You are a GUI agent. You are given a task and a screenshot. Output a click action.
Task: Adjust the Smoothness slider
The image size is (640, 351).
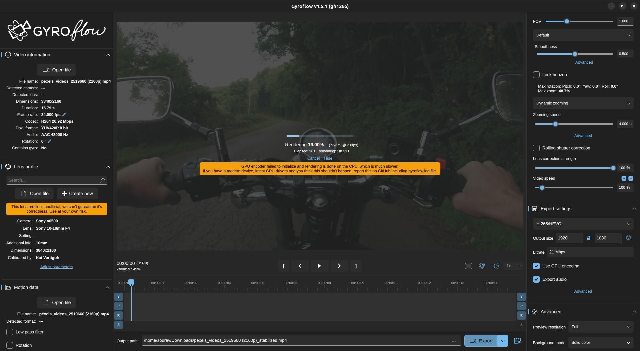(x=574, y=54)
